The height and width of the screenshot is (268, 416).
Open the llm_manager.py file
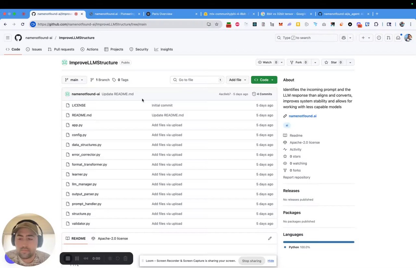coord(84,184)
